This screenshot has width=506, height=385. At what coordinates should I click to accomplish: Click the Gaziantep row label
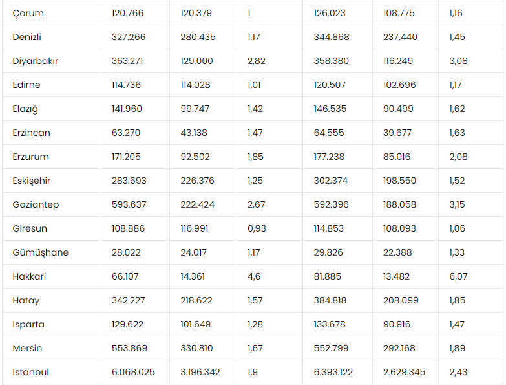tap(36, 204)
